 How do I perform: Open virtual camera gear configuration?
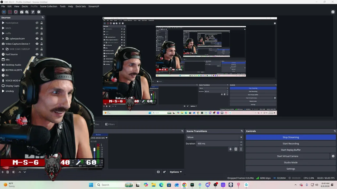click(333, 156)
